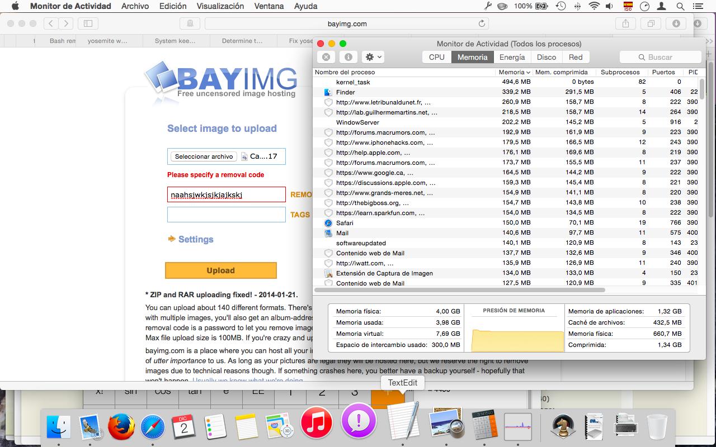Click the horizontal scrollbar in process list
The image size is (716, 447).
click(x=460, y=290)
